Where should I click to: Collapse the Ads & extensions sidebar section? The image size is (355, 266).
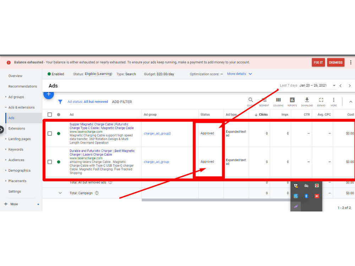pyautogui.click(x=6, y=107)
